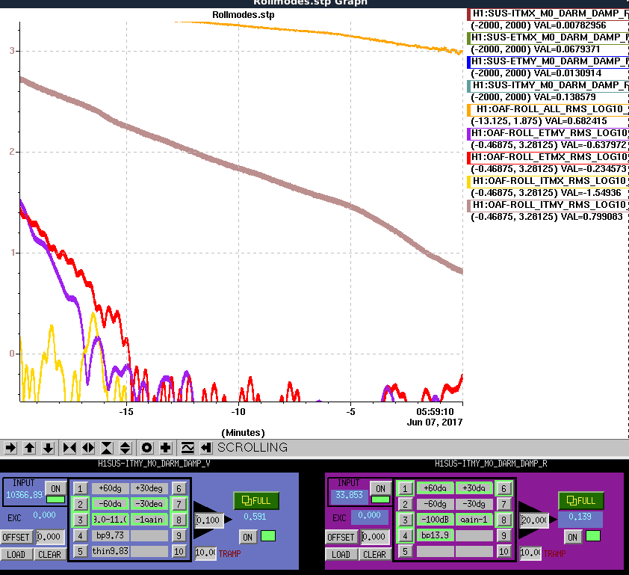Viewport: 629px width, 575px height.
Task: Toggle filter 2 in the DAMP_V module
Action: (x=80, y=504)
